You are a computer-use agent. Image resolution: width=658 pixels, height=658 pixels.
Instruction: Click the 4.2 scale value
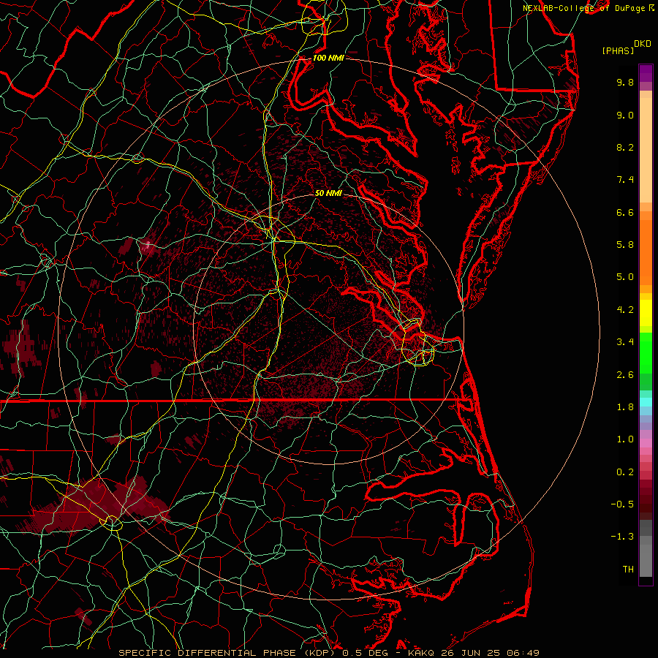(625, 310)
